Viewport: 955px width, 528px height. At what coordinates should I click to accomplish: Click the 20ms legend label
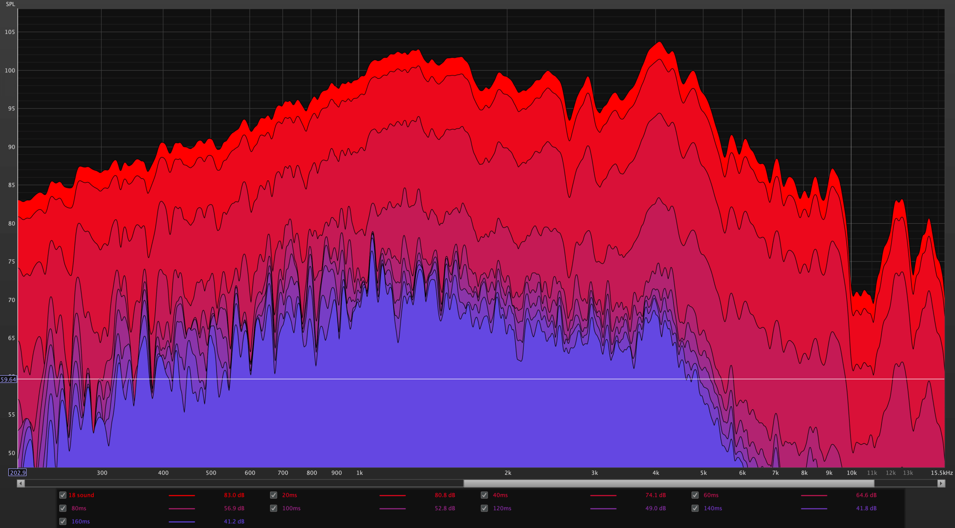click(x=290, y=495)
